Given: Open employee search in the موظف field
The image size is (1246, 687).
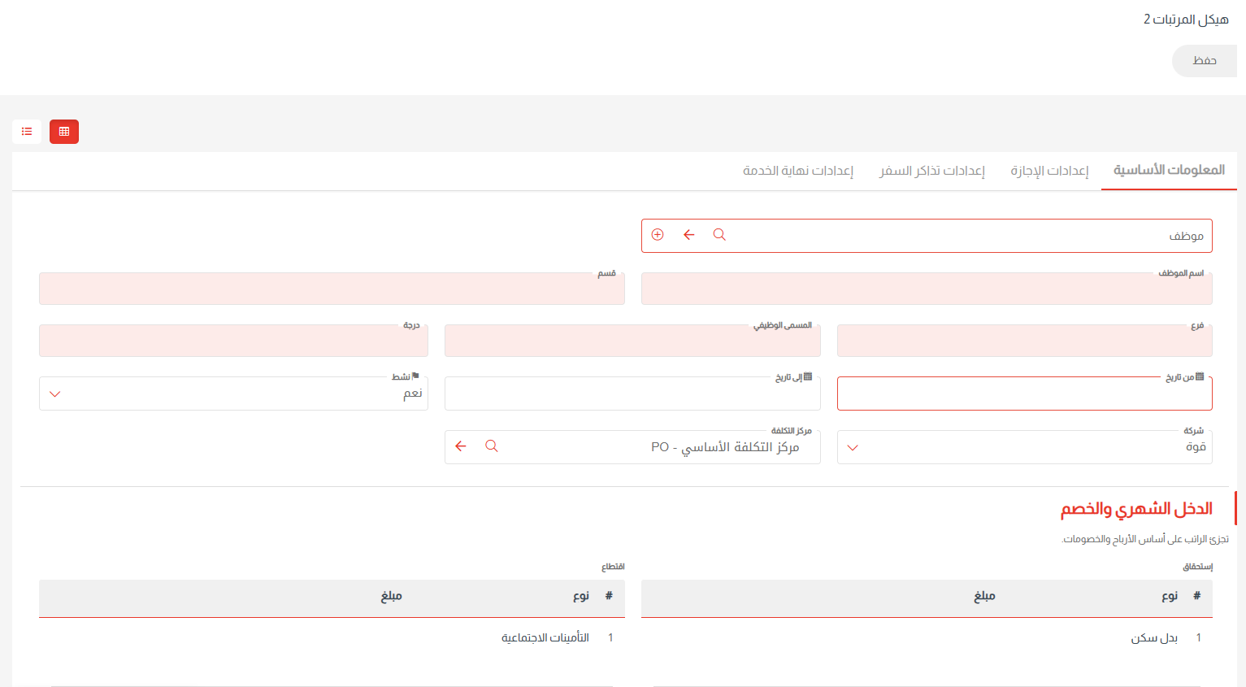Looking at the screenshot, I should (719, 234).
